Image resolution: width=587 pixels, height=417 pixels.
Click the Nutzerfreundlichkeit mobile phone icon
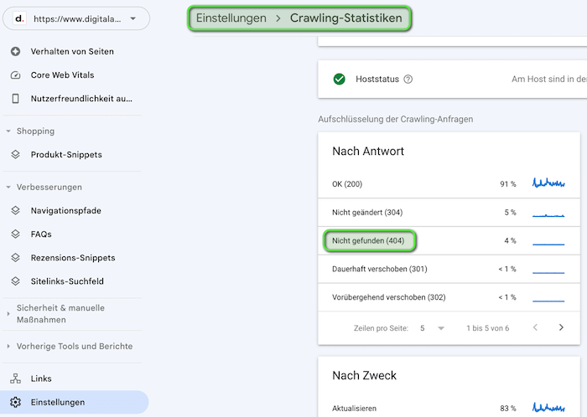click(x=15, y=99)
